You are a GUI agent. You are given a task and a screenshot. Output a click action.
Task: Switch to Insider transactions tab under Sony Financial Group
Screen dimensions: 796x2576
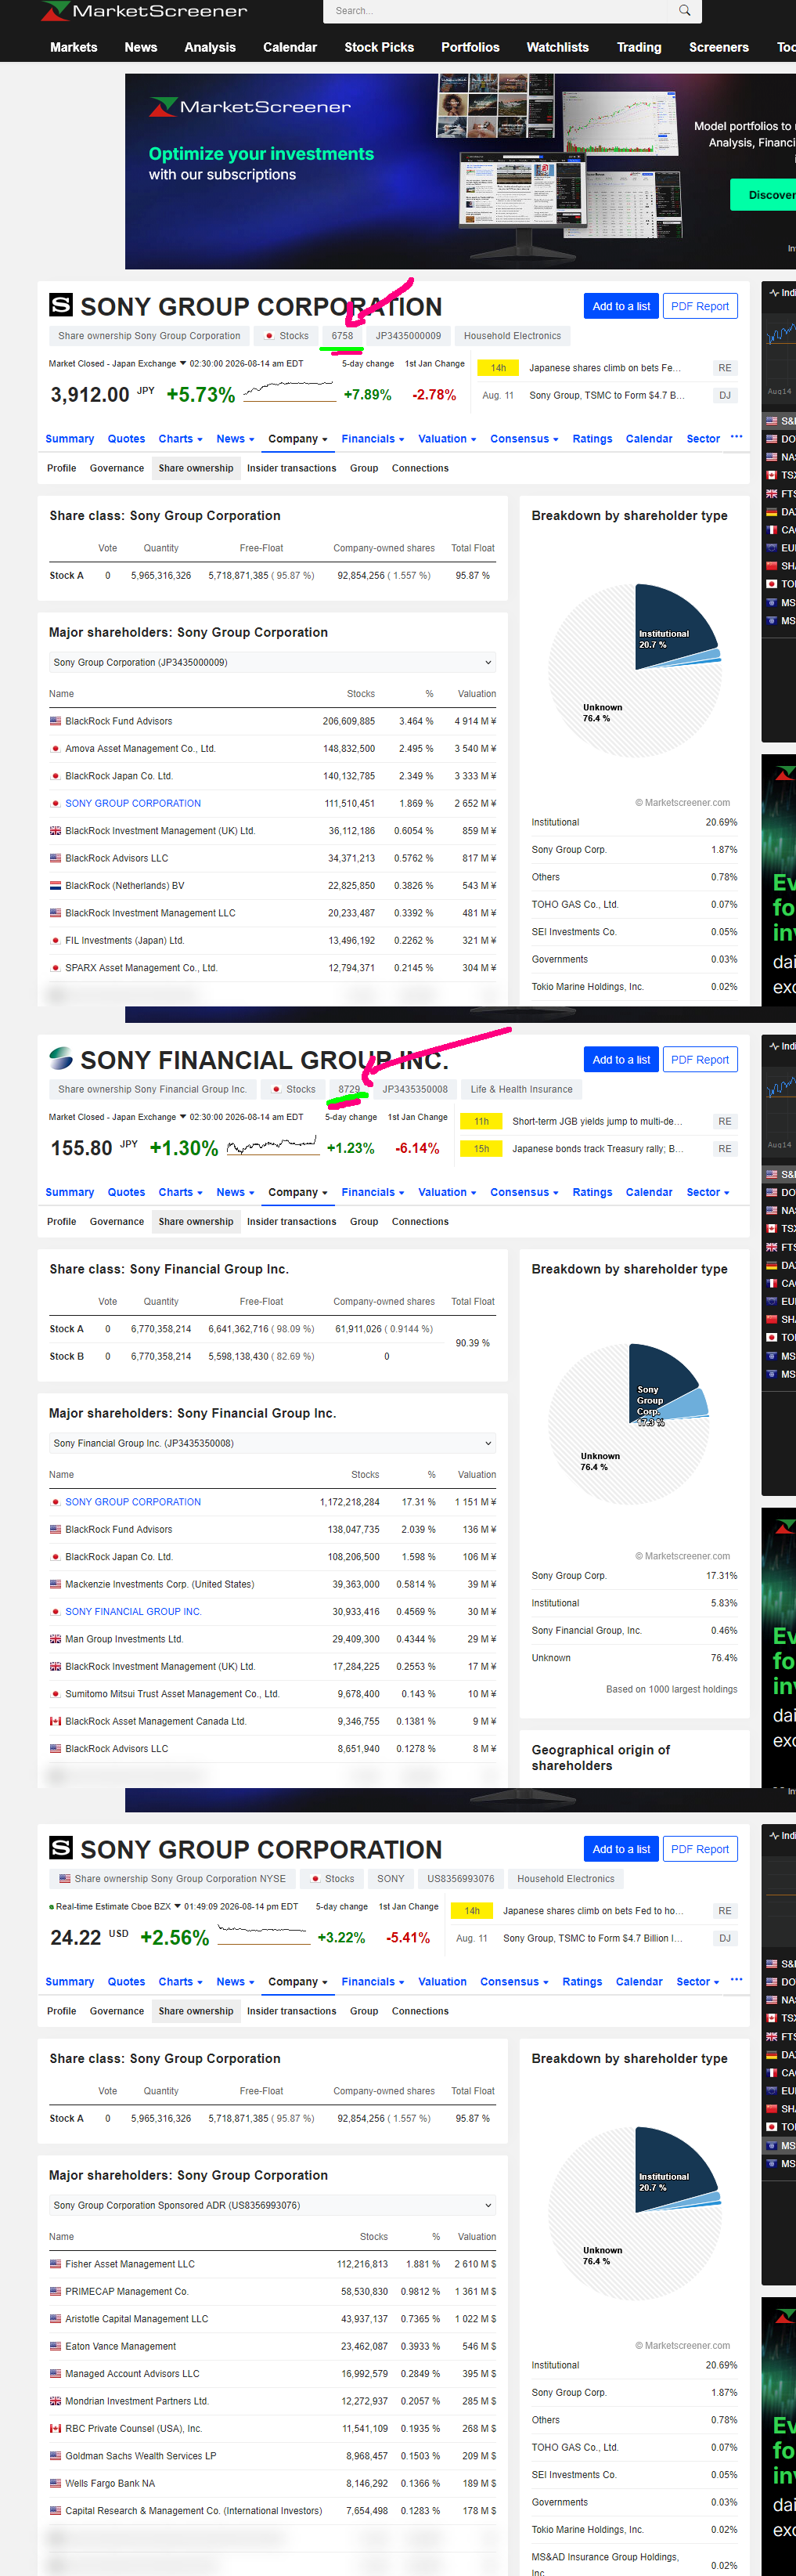[x=292, y=1221]
